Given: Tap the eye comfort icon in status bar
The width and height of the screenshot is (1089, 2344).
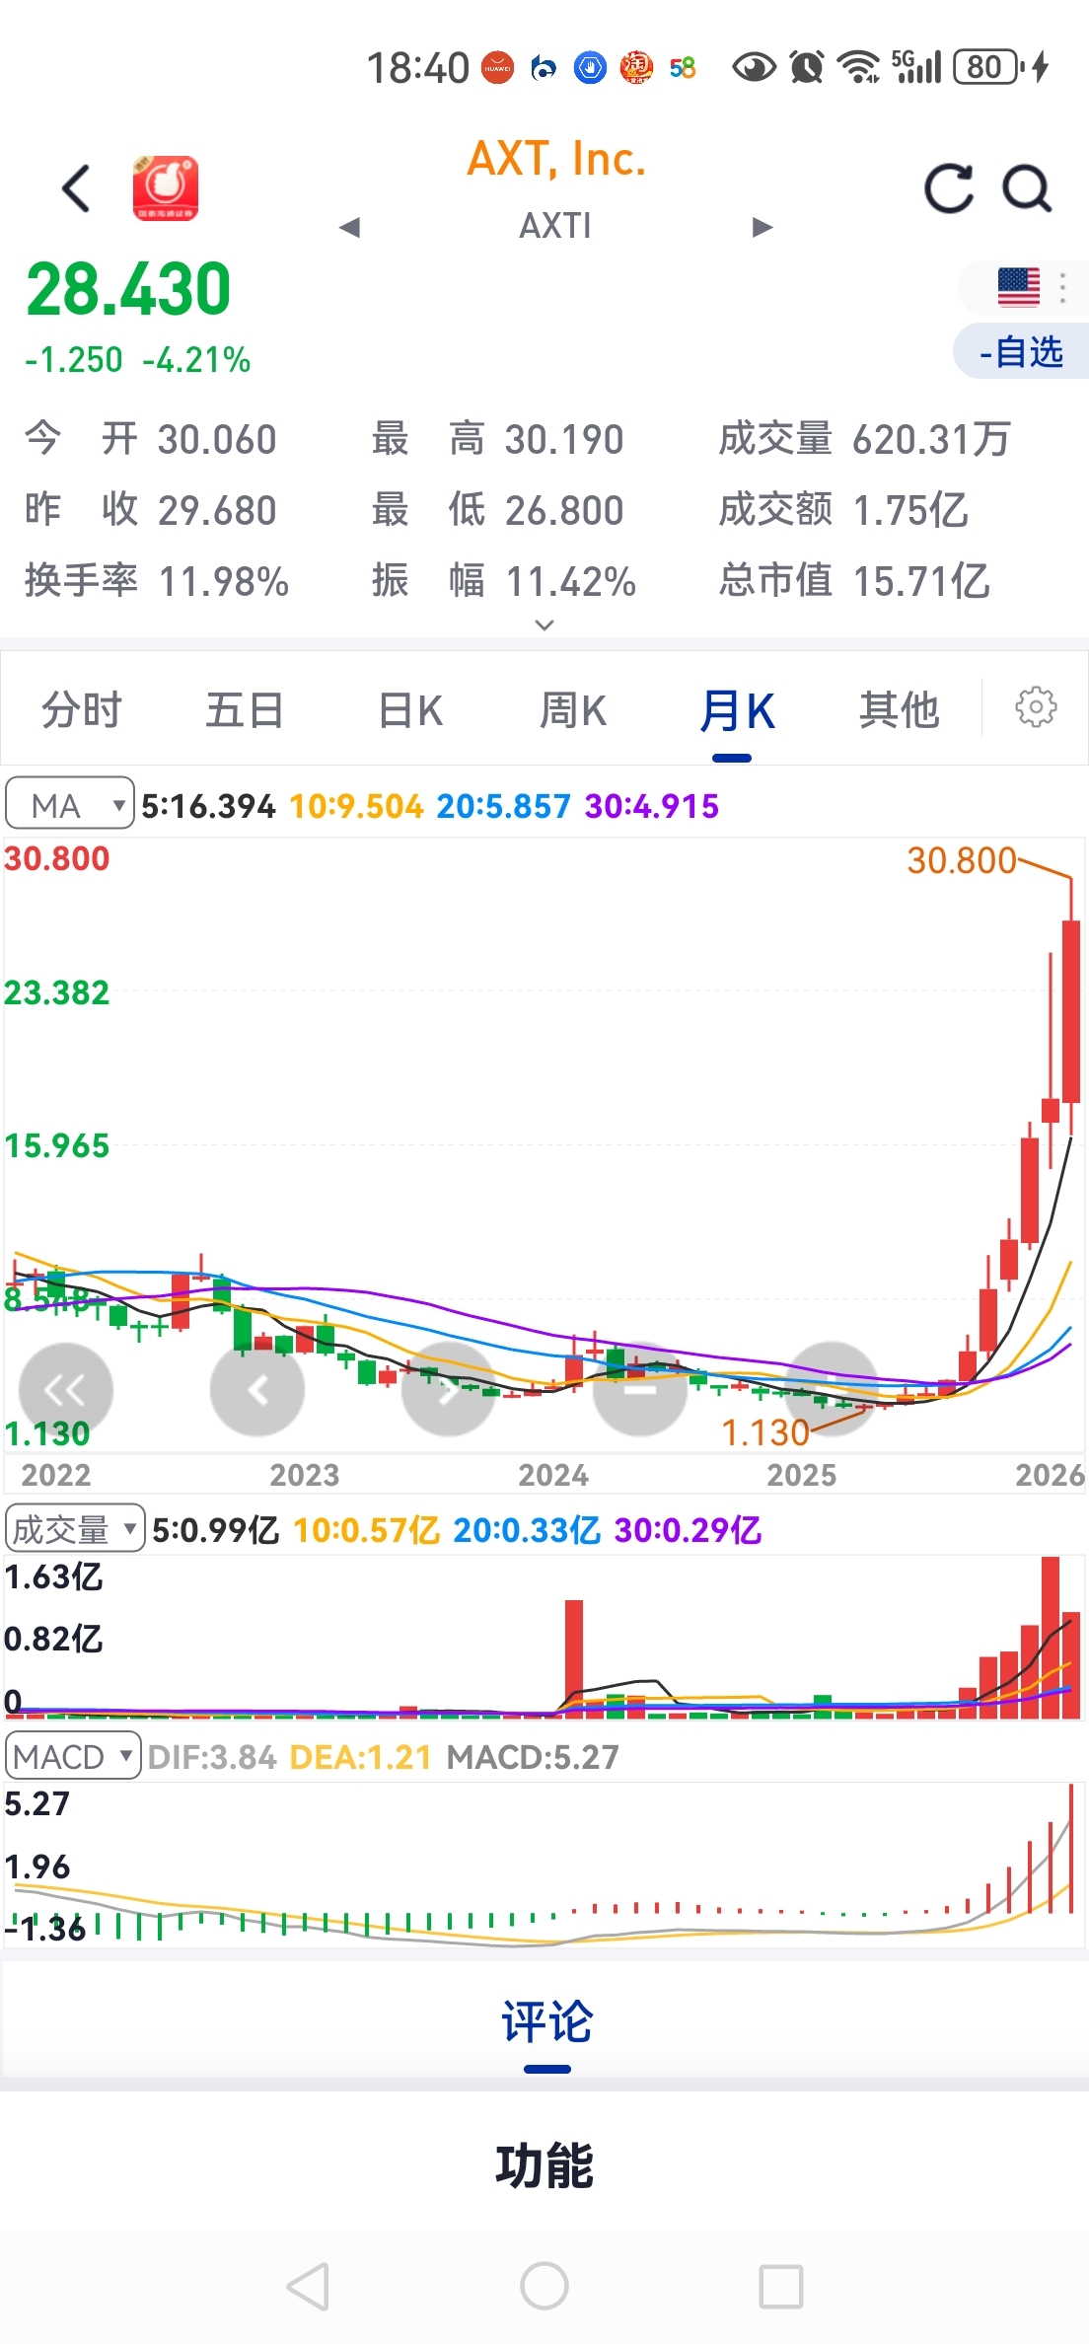Looking at the screenshot, I should tap(755, 67).
